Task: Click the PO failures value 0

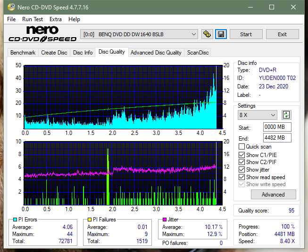Action: 221,243
